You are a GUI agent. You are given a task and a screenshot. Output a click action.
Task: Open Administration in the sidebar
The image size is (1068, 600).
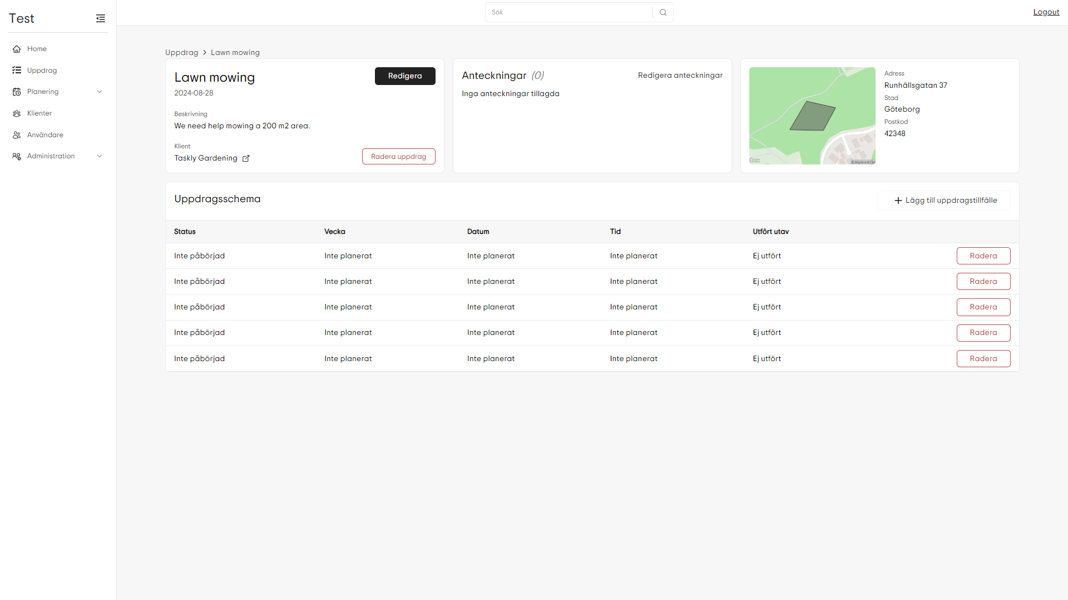tap(58, 156)
